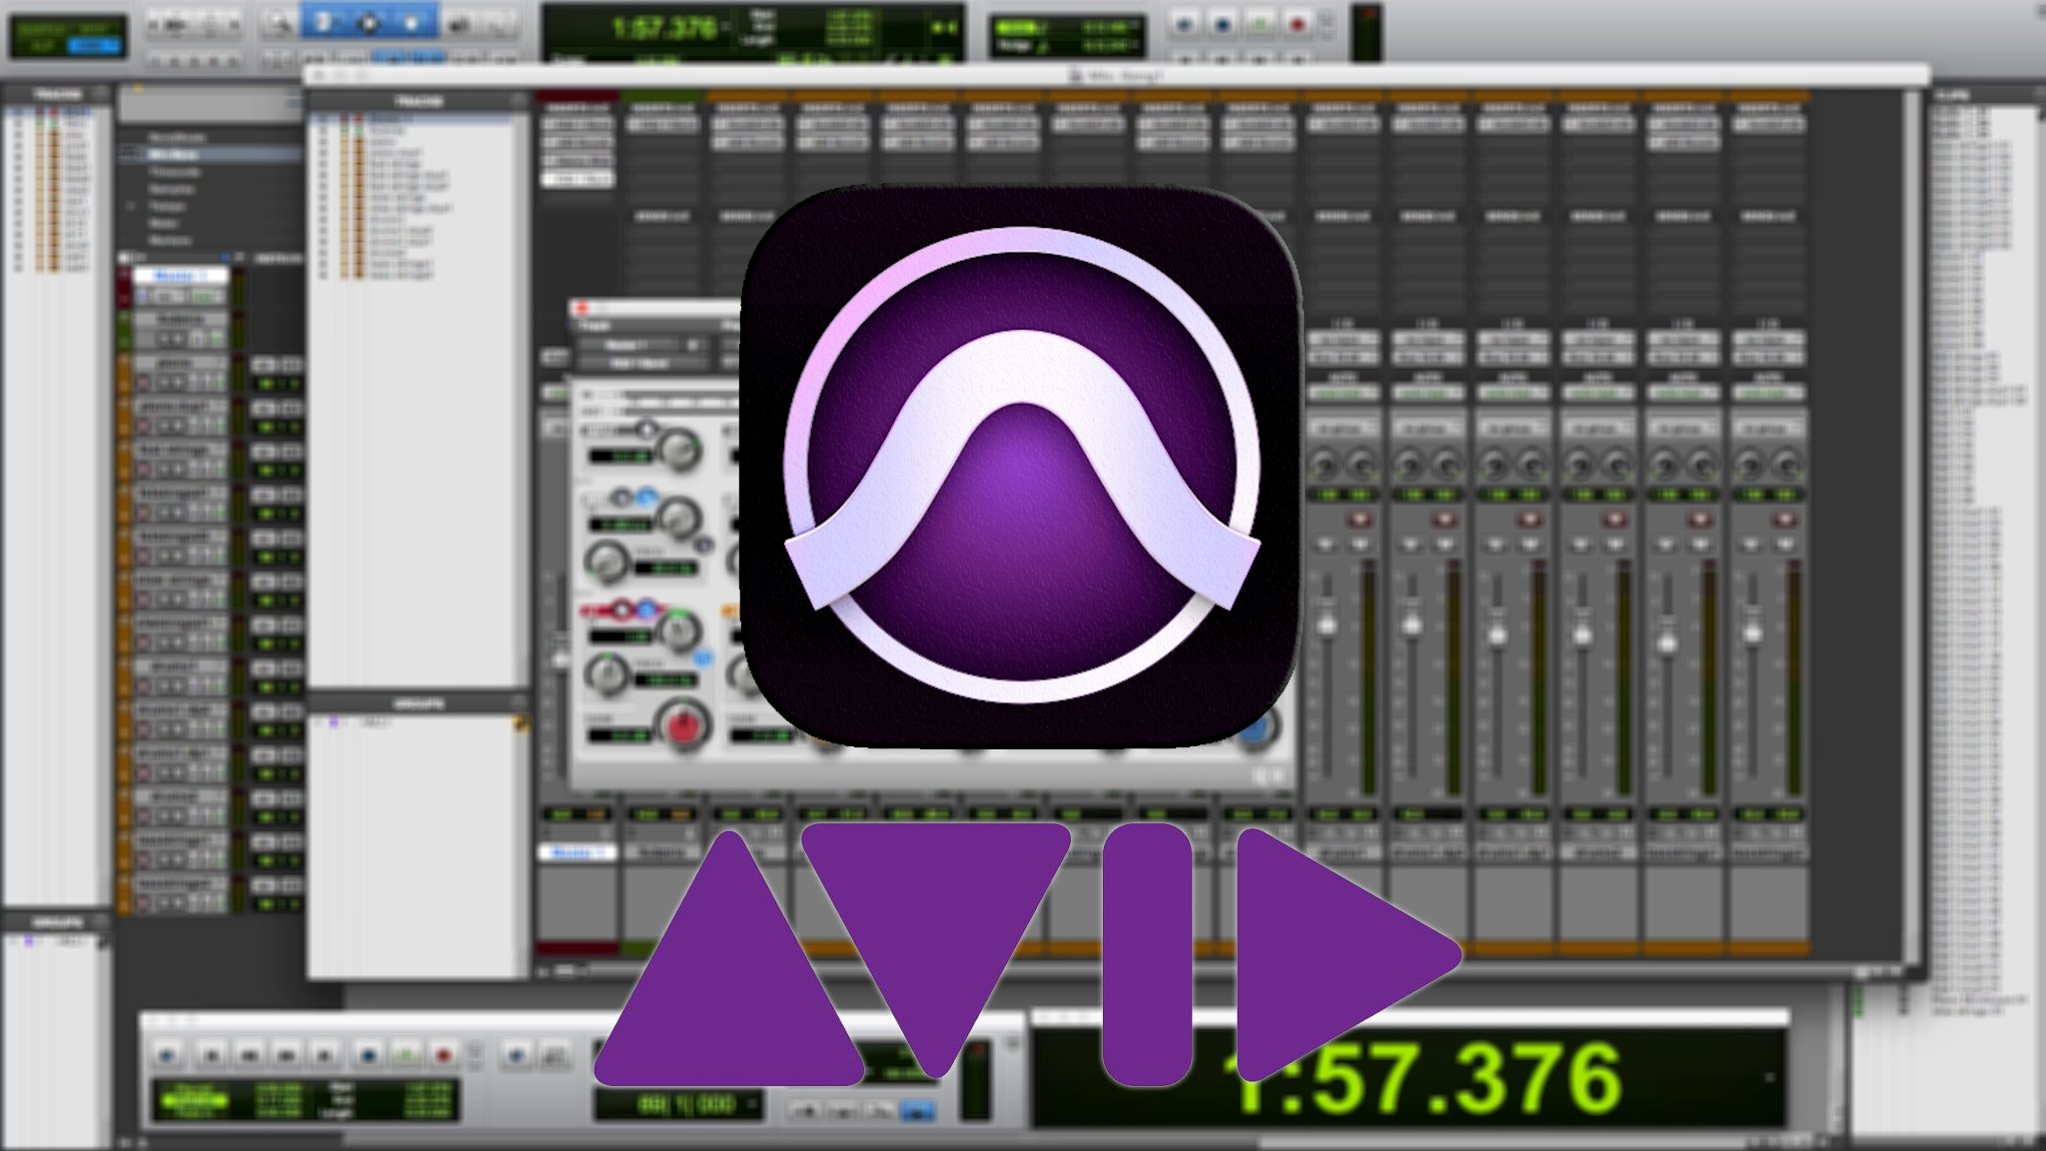Record-enable a track in the Mix window

(x=1360, y=520)
